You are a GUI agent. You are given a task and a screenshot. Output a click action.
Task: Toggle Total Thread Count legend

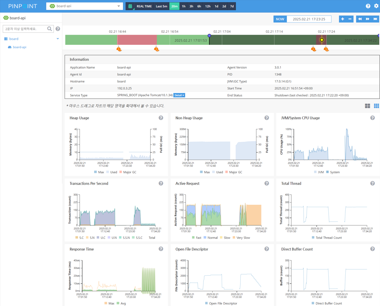click(327, 238)
